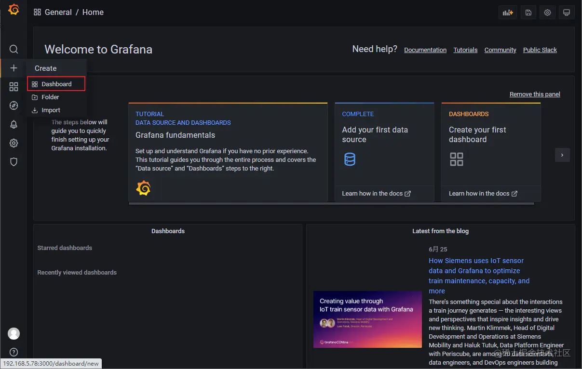Open the Alerting bell icon
Screen dimensions: 582x369
point(14,124)
